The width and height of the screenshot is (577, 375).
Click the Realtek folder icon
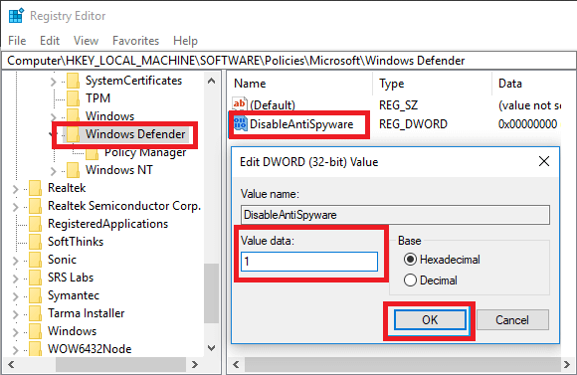(x=36, y=188)
